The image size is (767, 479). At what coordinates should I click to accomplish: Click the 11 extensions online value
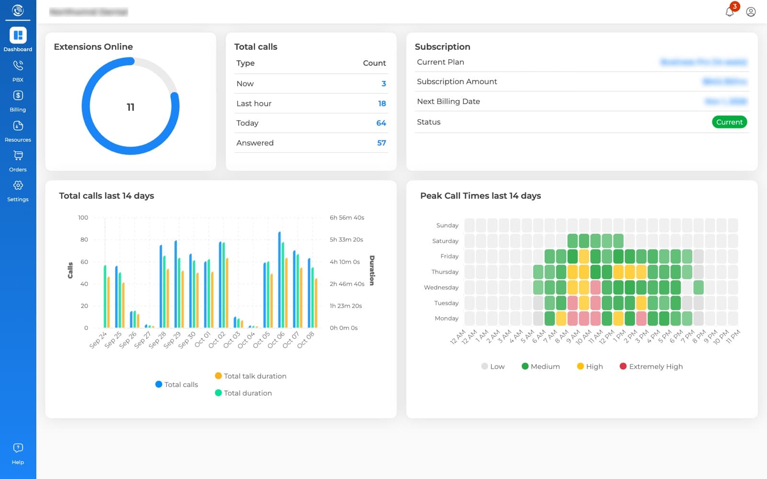[130, 107]
